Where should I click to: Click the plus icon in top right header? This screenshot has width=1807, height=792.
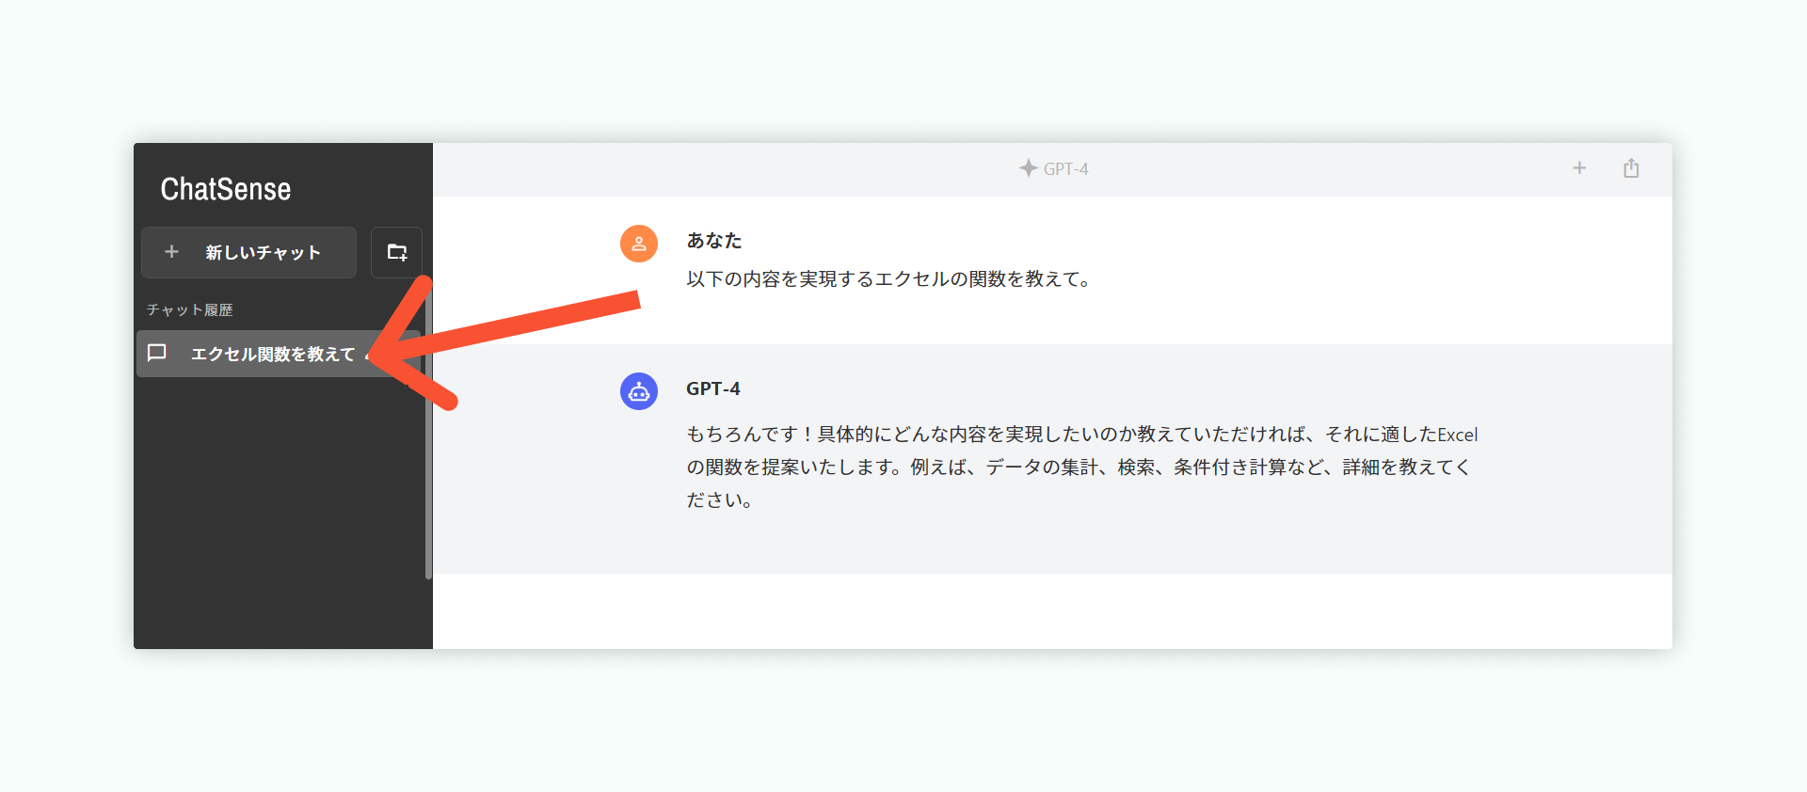click(x=1579, y=168)
